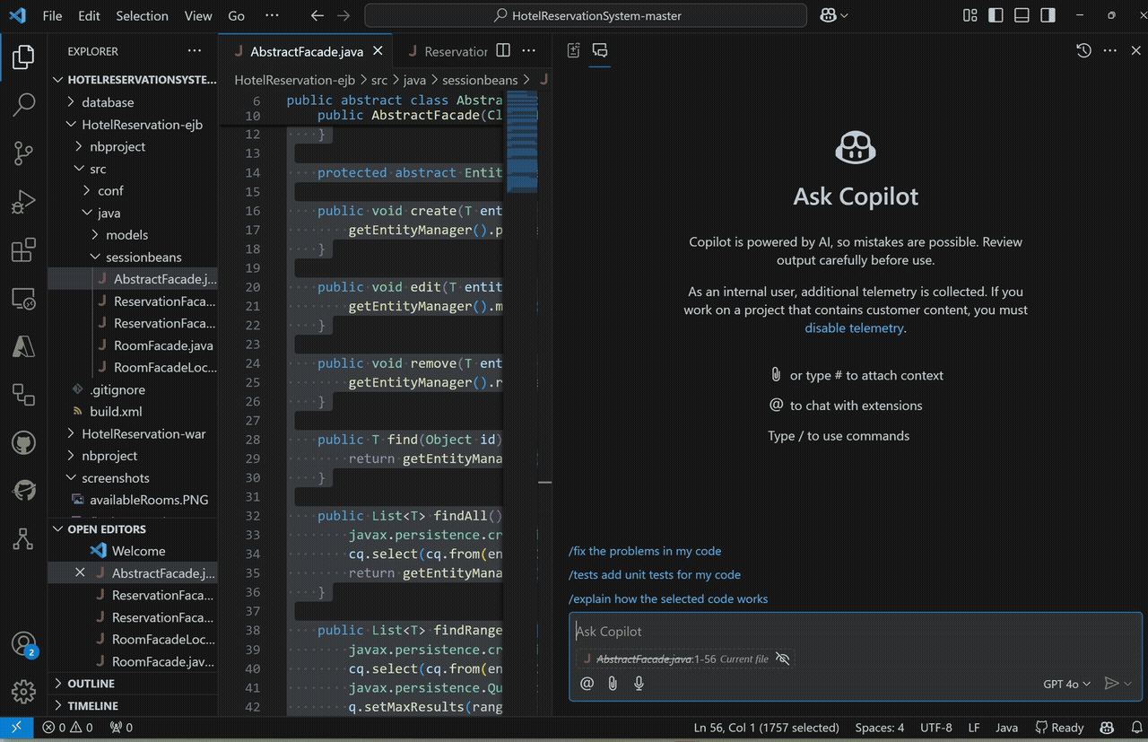
Task: Open Search in the activity bar
Action: (x=23, y=105)
